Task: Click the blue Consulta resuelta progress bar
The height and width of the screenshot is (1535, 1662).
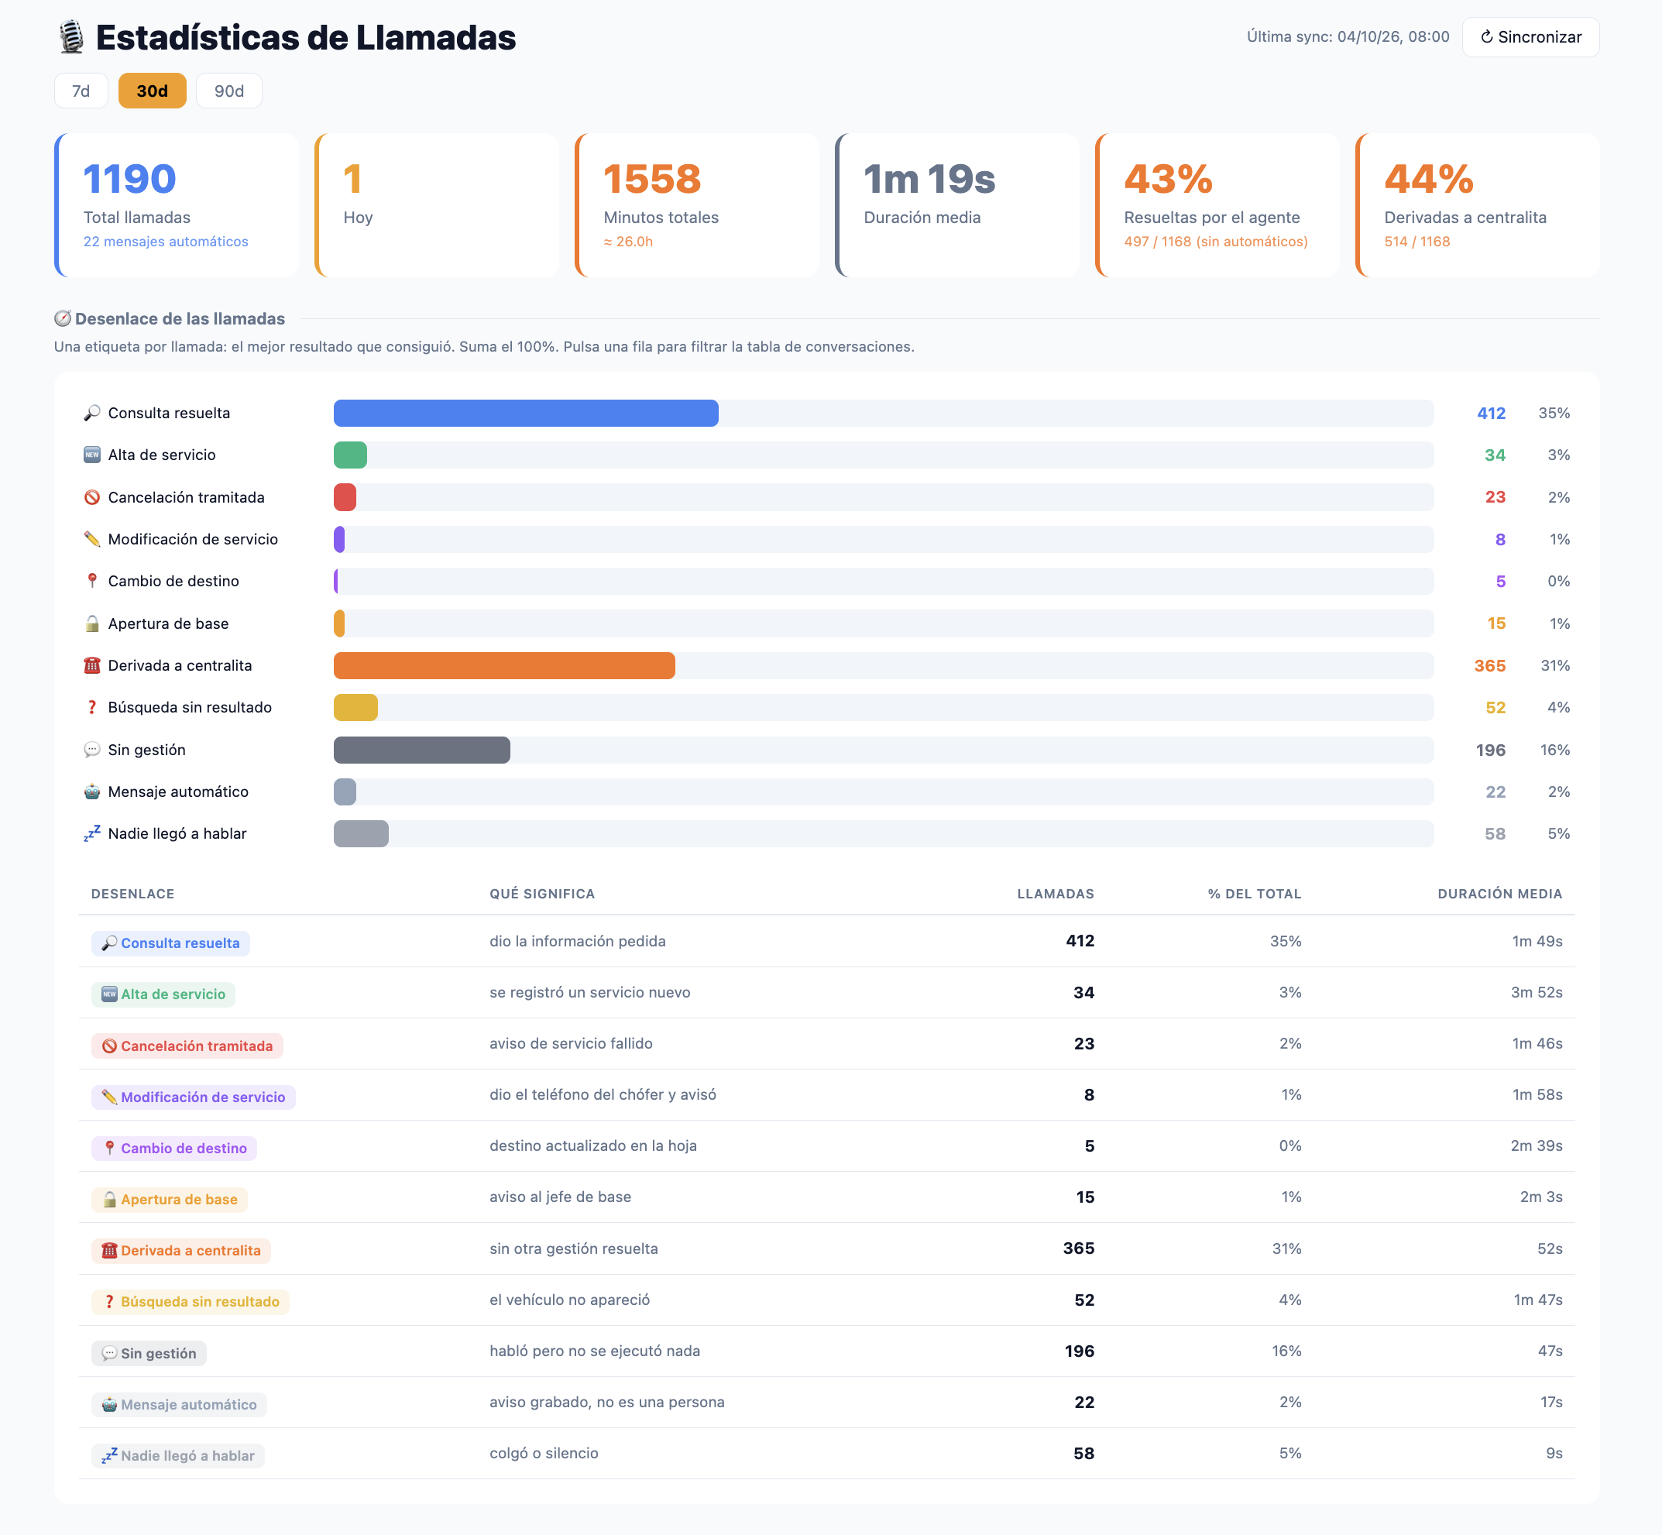Action: 526,413
